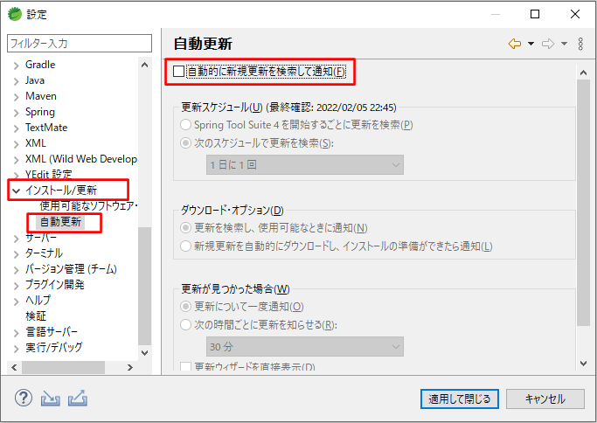Select プラグイン開発 tree item

click(55, 284)
